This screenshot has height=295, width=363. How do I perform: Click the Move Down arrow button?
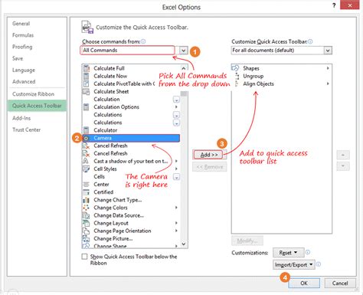pyautogui.click(x=343, y=166)
